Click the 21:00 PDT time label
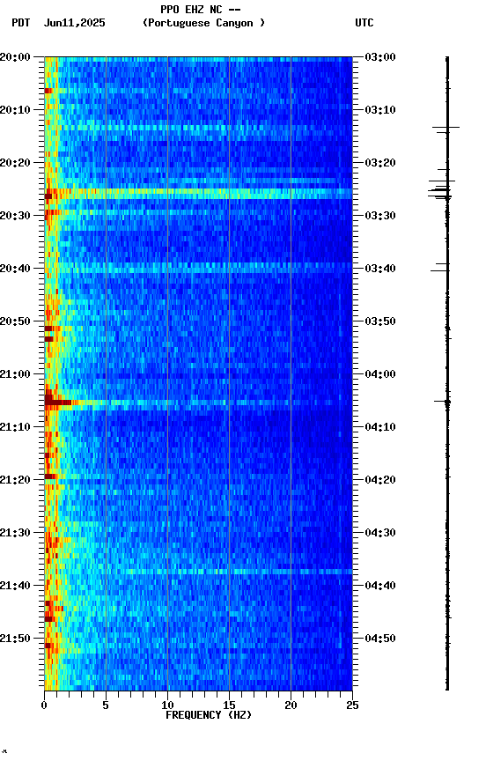Image resolution: width=486 pixels, height=761 pixels. [x=15, y=374]
